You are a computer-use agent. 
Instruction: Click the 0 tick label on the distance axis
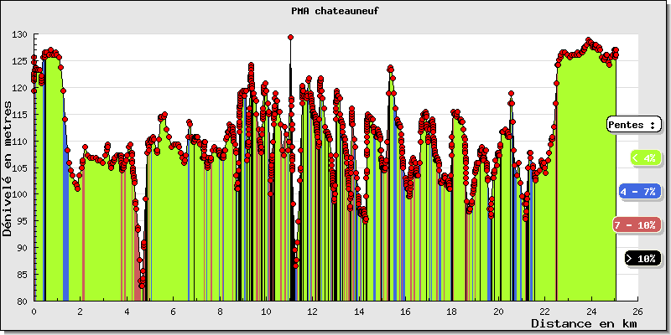click(x=34, y=311)
